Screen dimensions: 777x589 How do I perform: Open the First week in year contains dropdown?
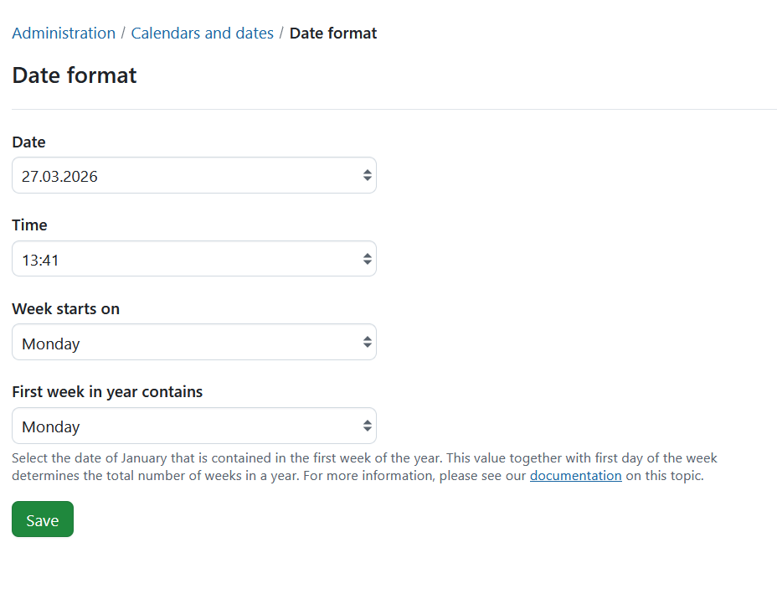tap(194, 426)
